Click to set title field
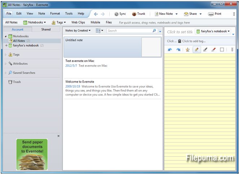Image resolution: width=239 pixels, height=174 pixels. click(179, 32)
